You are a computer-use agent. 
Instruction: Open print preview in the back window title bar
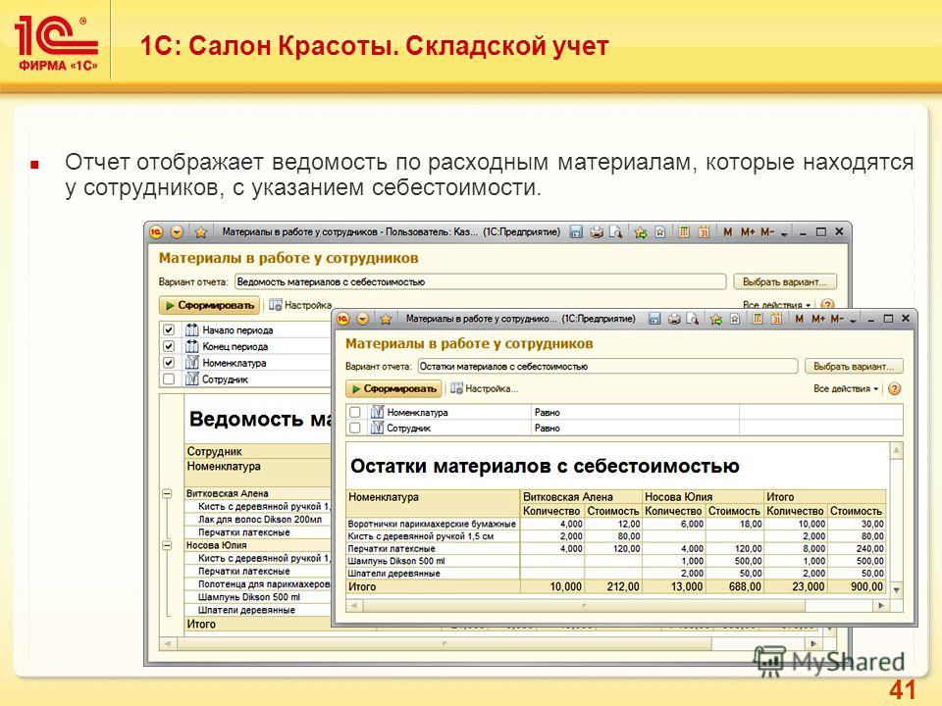[x=615, y=231]
